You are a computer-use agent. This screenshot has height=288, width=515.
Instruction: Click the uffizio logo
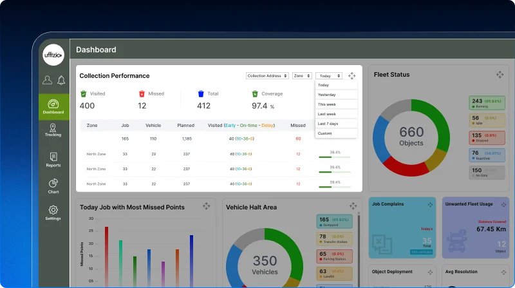pos(53,55)
